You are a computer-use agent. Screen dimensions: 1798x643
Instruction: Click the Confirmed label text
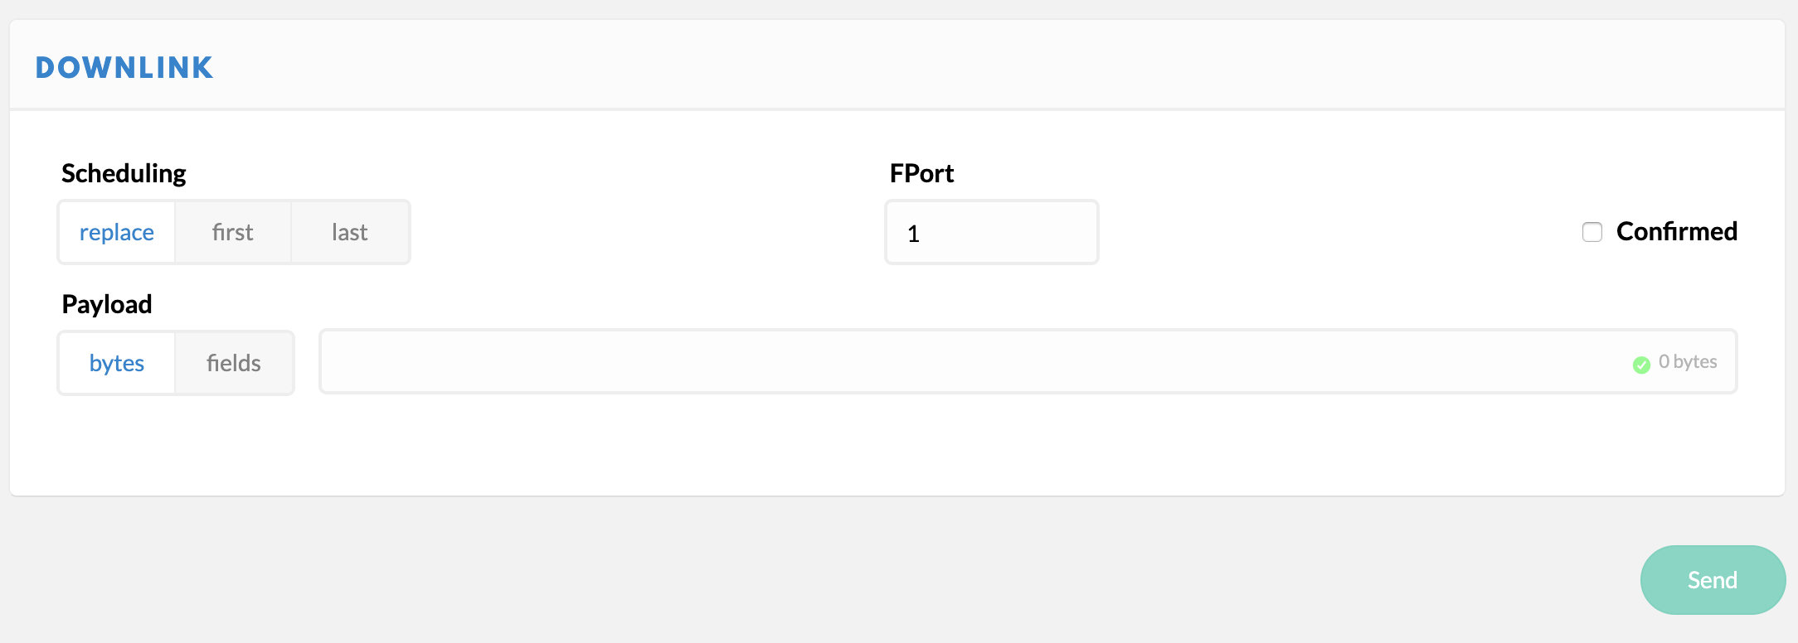(x=1676, y=232)
